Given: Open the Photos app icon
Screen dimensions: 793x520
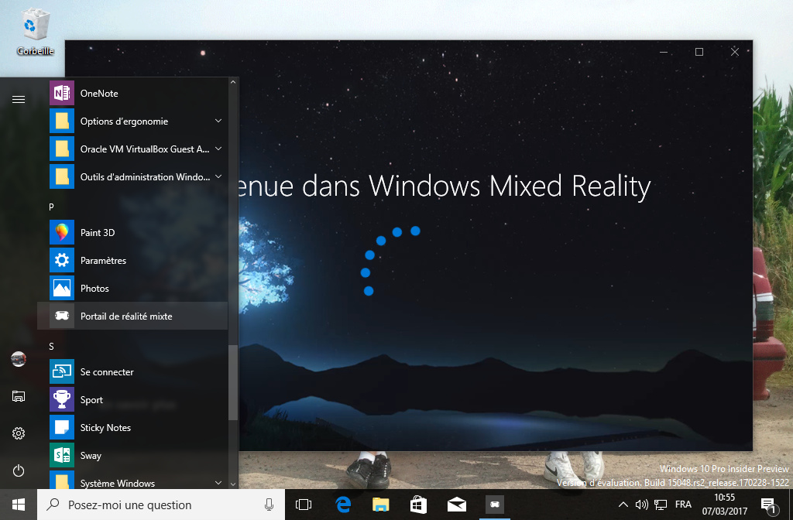Looking at the screenshot, I should click(x=62, y=288).
